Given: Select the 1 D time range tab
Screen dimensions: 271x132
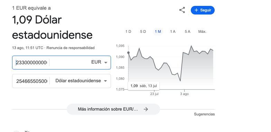Looking at the screenshot, I should coord(128,32).
